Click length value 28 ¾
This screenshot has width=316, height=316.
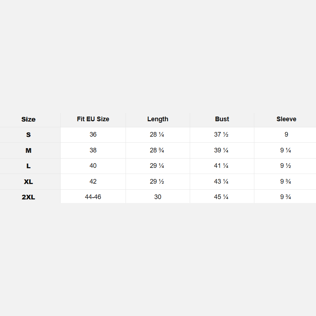(x=157, y=150)
